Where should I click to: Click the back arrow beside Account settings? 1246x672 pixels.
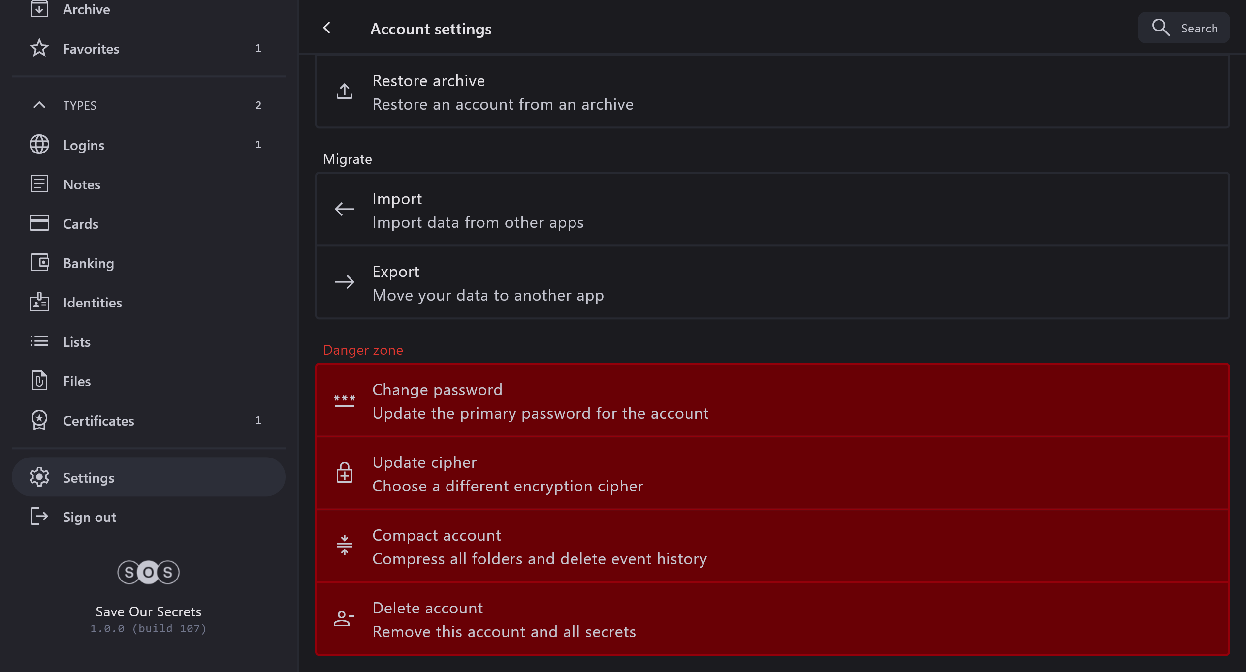click(327, 28)
